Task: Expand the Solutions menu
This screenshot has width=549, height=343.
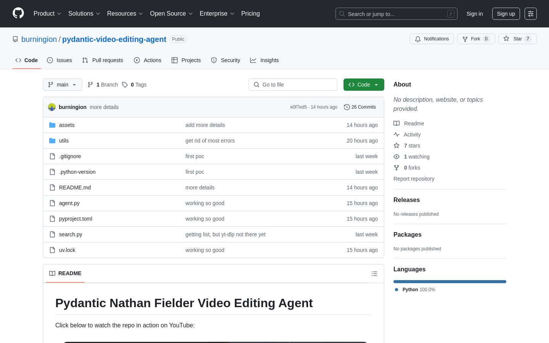Action: click(84, 14)
